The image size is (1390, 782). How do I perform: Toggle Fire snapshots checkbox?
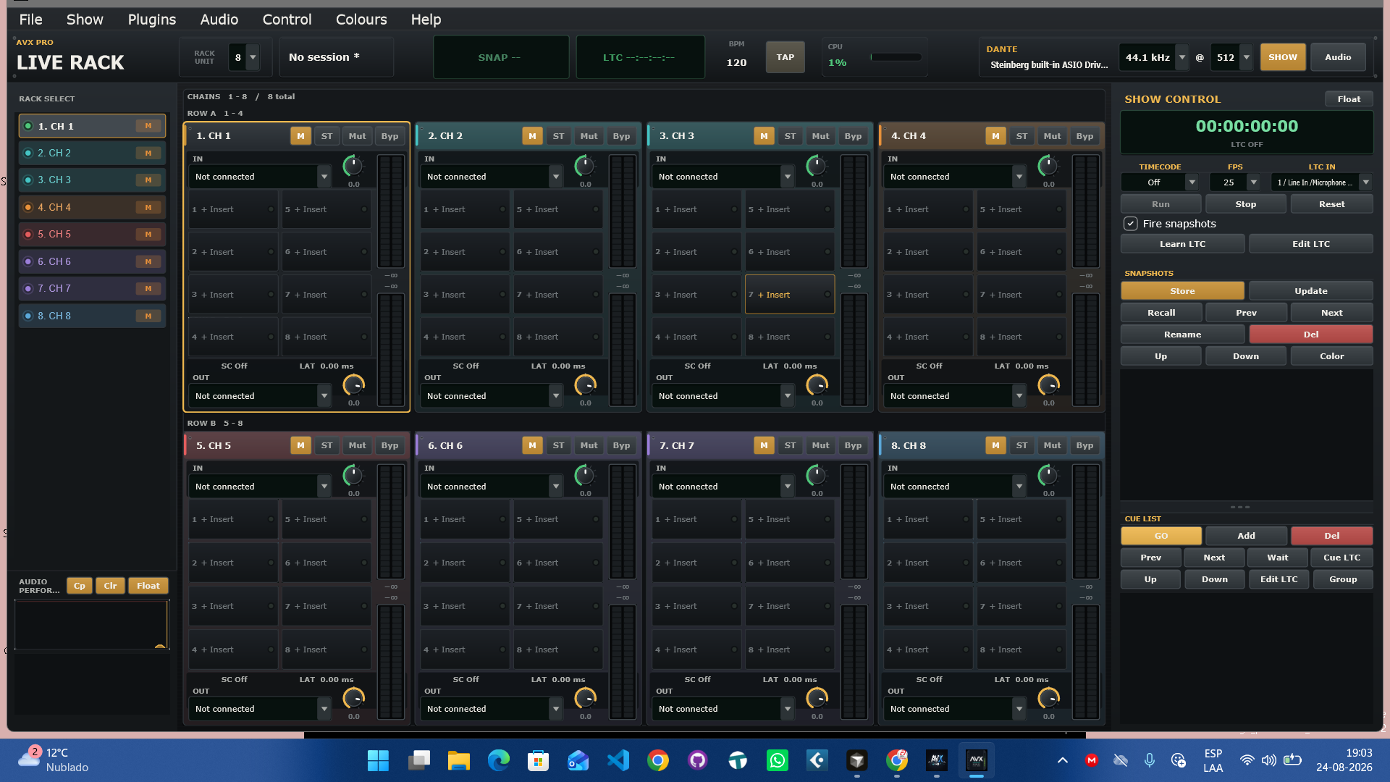[x=1130, y=224]
